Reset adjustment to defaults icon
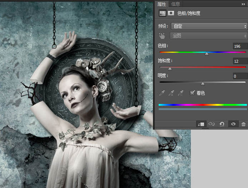 click(x=222, y=124)
